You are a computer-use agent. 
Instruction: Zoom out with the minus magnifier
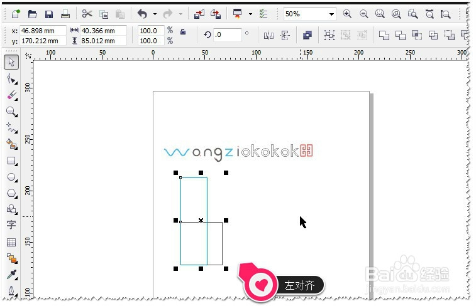click(x=363, y=14)
